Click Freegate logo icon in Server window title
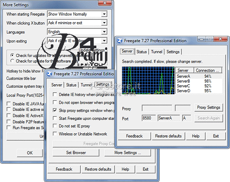Screen dimensions: 230x182 pyautogui.click(x=120, y=40)
